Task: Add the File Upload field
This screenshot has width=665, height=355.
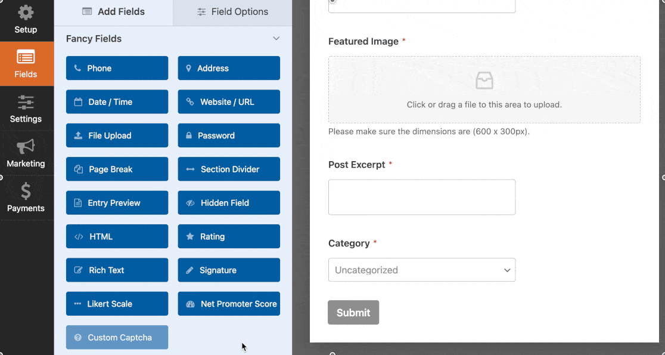Action: click(117, 135)
